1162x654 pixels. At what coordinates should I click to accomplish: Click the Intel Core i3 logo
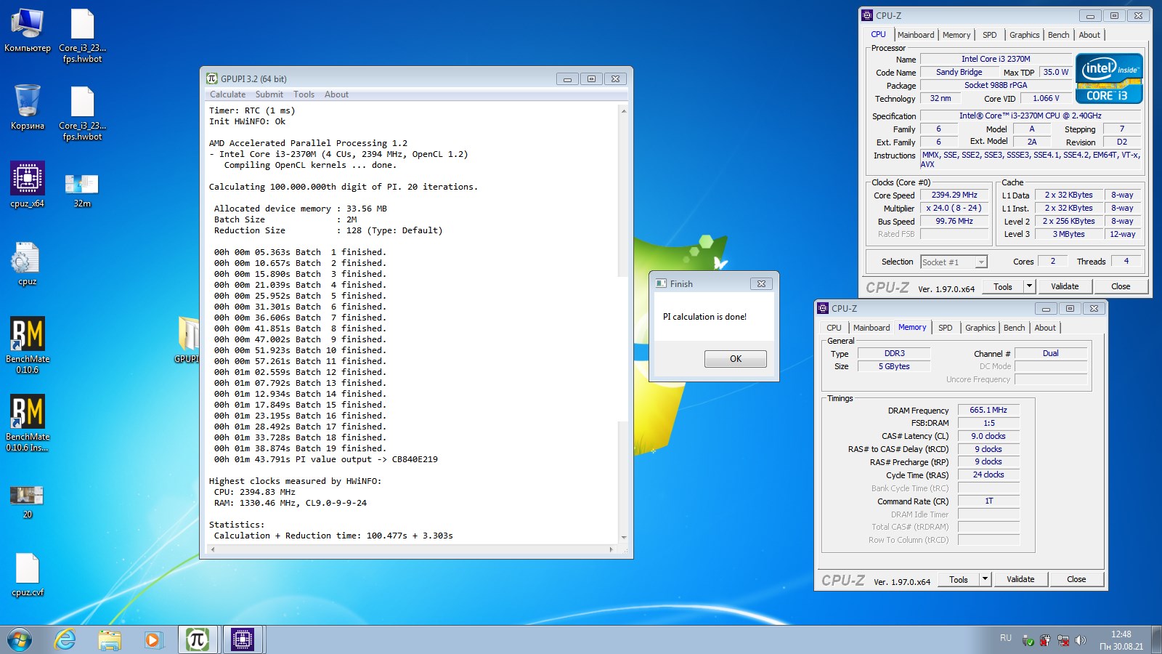click(x=1109, y=78)
